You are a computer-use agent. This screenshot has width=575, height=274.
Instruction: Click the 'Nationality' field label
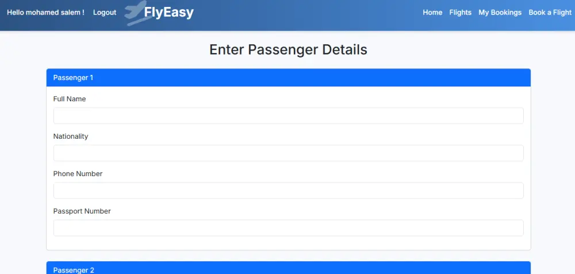[x=71, y=136]
